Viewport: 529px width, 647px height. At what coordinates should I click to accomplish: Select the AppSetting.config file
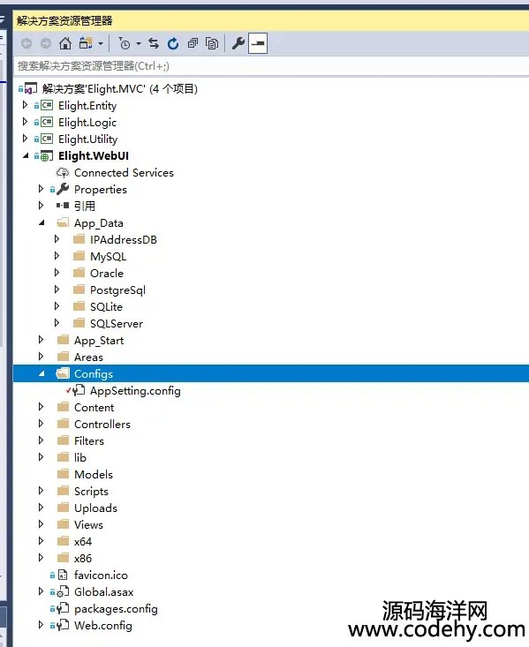135,390
